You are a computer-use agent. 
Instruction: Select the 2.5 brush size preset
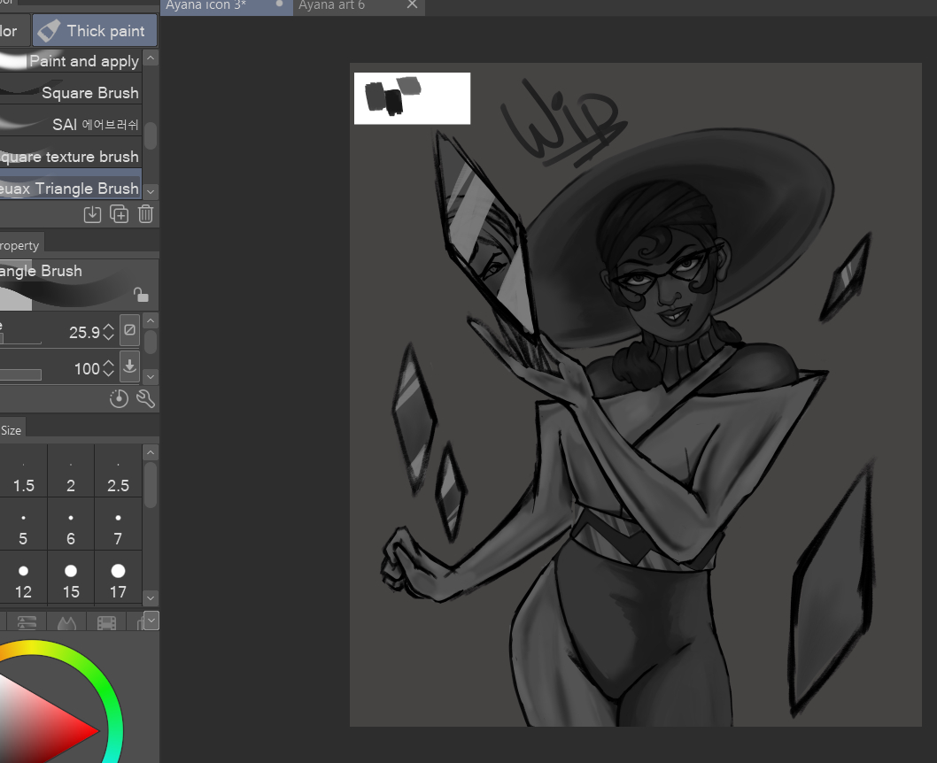point(118,475)
